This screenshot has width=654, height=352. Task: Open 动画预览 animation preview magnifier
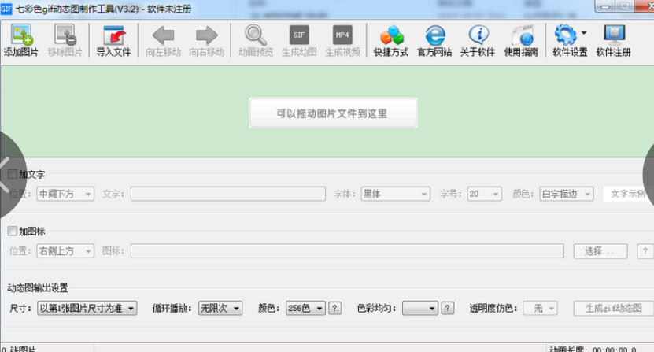point(255,35)
